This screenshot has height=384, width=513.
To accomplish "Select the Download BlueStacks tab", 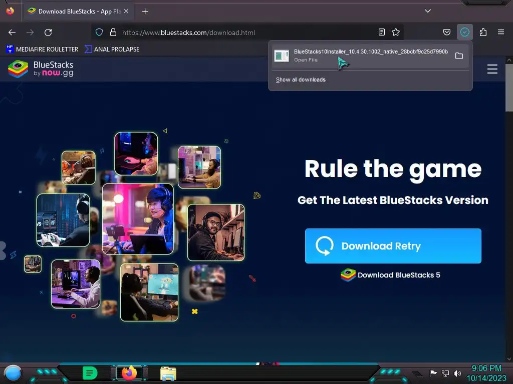I will (78, 11).
